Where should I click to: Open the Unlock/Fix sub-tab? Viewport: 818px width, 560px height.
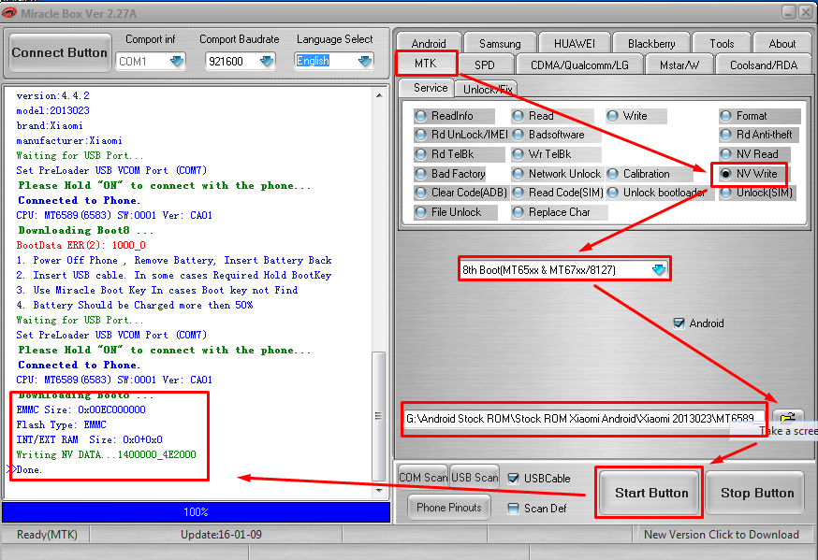[x=488, y=90]
